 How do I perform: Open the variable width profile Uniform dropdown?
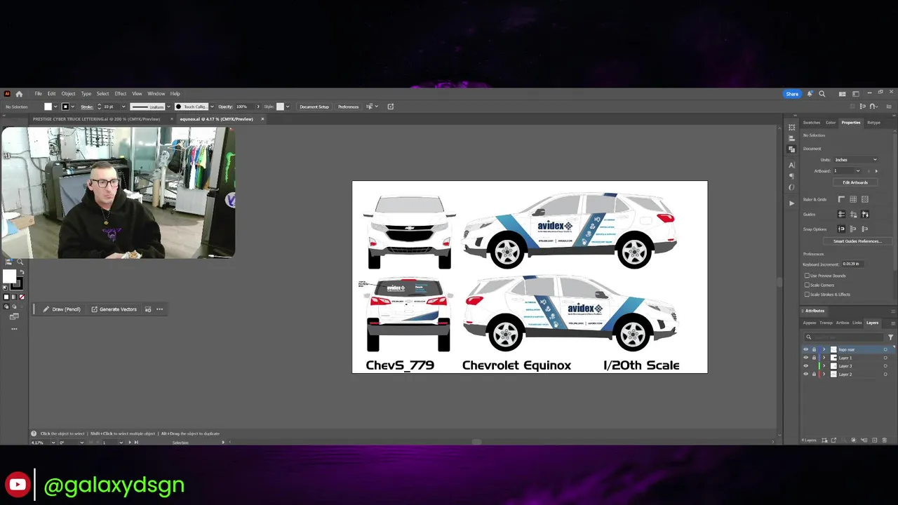(168, 107)
